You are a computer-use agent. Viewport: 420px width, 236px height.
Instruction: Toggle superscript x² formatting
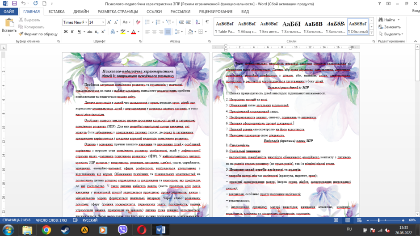point(103,32)
